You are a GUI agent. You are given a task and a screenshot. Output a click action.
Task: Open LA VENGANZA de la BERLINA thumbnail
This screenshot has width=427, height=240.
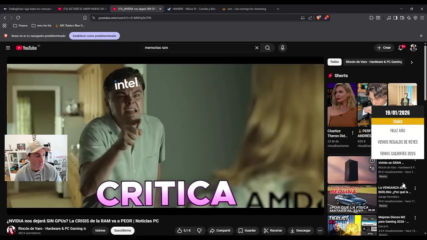click(x=352, y=199)
